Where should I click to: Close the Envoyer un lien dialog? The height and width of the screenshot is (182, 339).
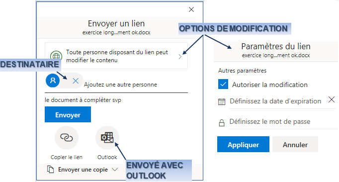pos(191,9)
